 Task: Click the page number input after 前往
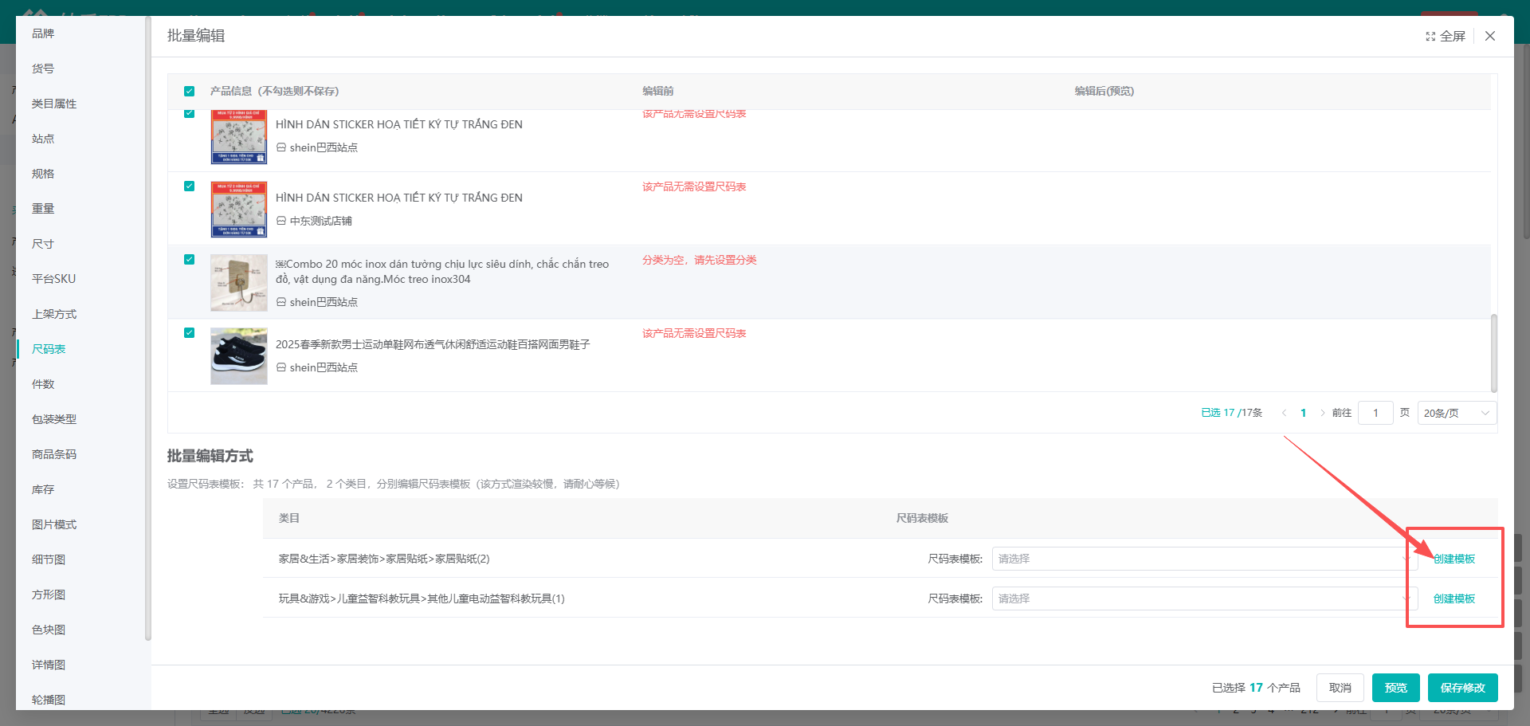point(1375,413)
